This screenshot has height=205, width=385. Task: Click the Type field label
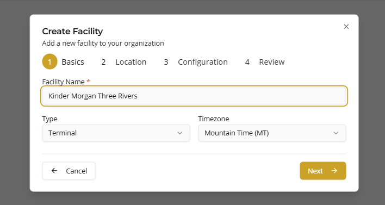click(x=50, y=119)
